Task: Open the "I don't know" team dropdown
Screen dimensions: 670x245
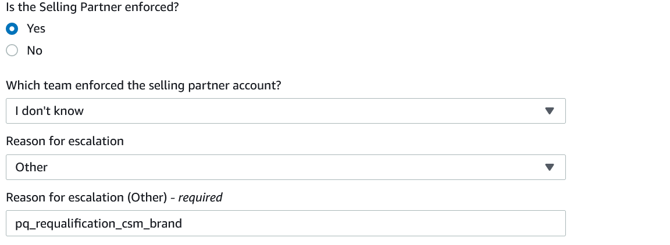Action: 285,111
